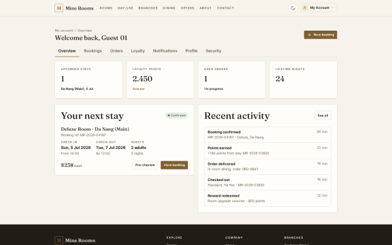
Task: Open the Points earned activity row
Action: click(x=267, y=151)
